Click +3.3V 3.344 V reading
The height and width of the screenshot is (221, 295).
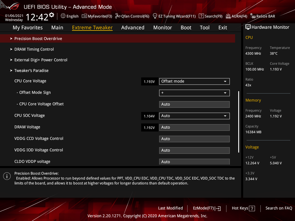click(x=251, y=179)
